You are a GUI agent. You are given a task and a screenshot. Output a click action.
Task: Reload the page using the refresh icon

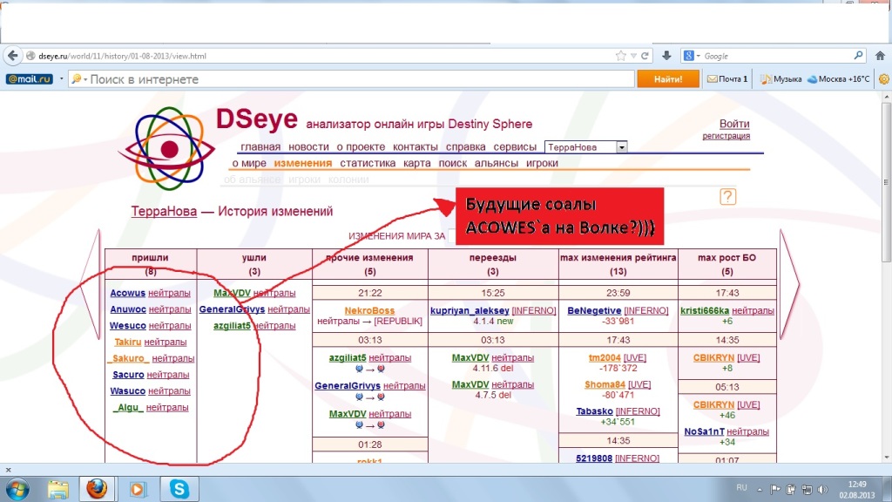tap(644, 55)
